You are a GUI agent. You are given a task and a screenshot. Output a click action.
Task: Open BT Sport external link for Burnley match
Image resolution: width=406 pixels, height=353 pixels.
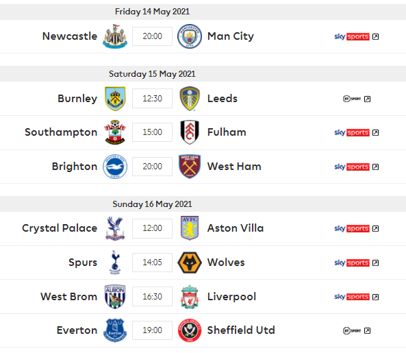point(367,99)
